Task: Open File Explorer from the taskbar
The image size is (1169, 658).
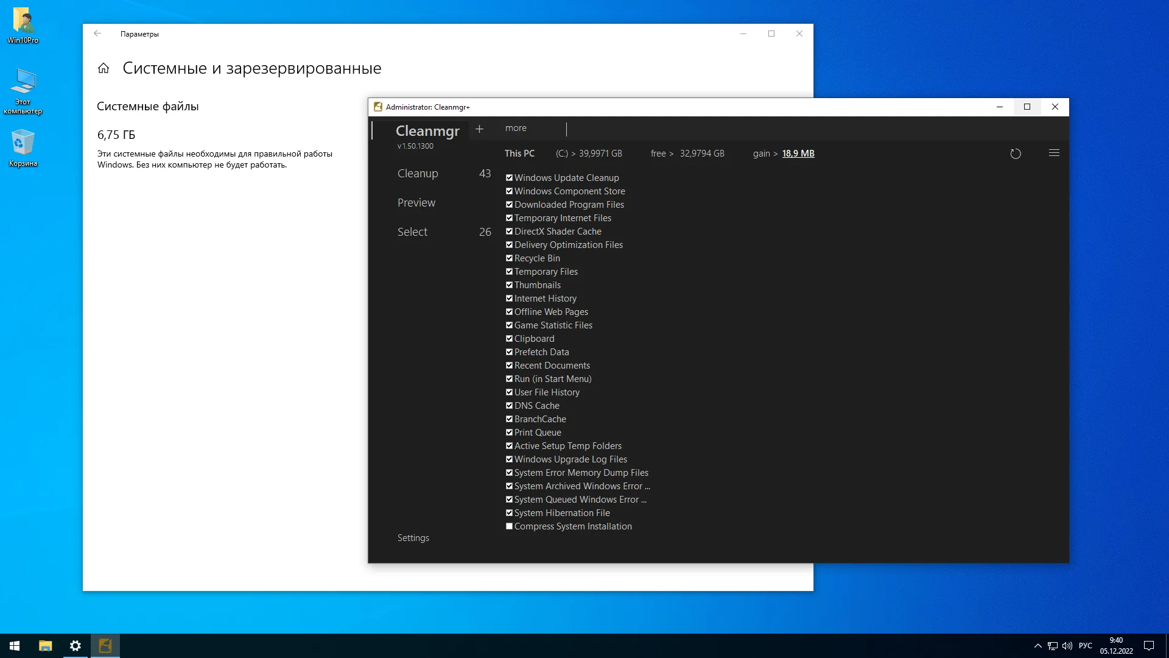Action: [x=46, y=646]
